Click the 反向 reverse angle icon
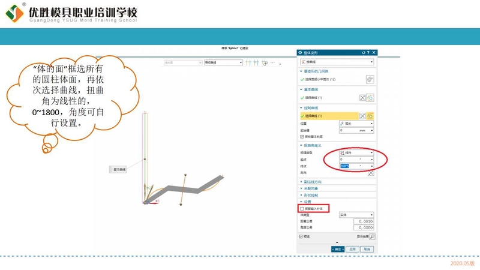The image size is (480, 270). click(x=371, y=173)
